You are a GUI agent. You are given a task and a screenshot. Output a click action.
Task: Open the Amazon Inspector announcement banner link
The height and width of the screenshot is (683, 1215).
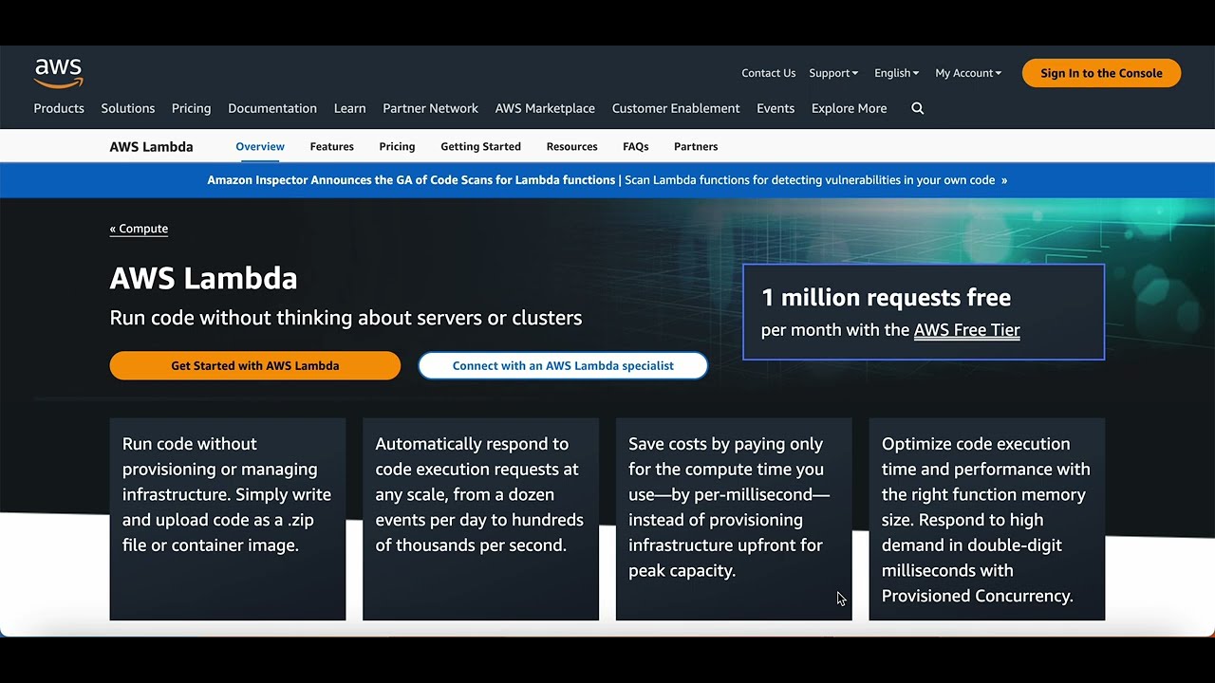click(x=607, y=180)
